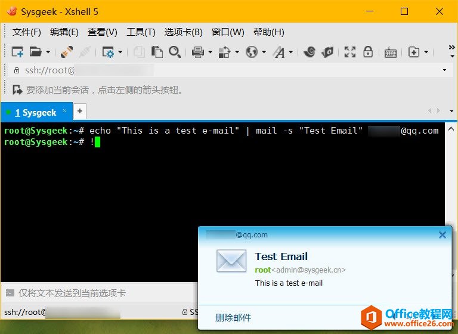Click the Lock screen padlock icon
Viewport: 458px width, 334px height.
(368, 52)
